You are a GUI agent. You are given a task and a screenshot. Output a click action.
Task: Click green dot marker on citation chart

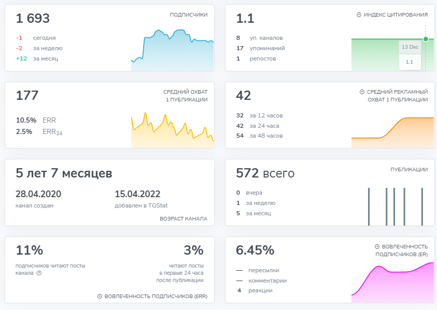pos(425,39)
